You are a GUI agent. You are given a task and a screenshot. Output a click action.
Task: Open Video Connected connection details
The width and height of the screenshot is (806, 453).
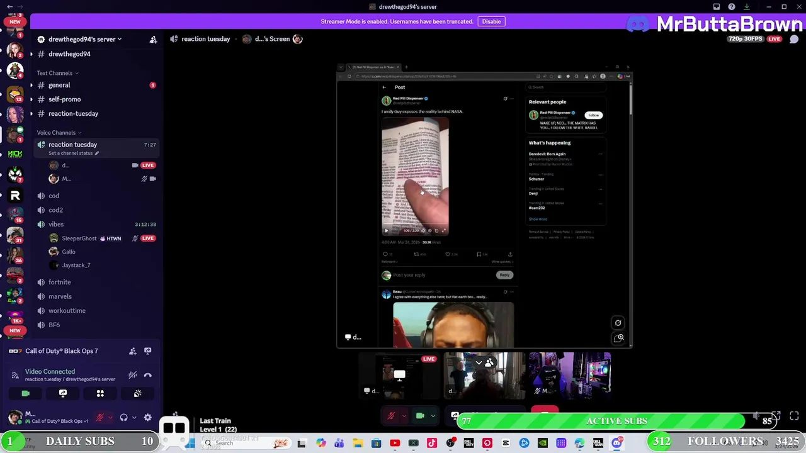50,372
